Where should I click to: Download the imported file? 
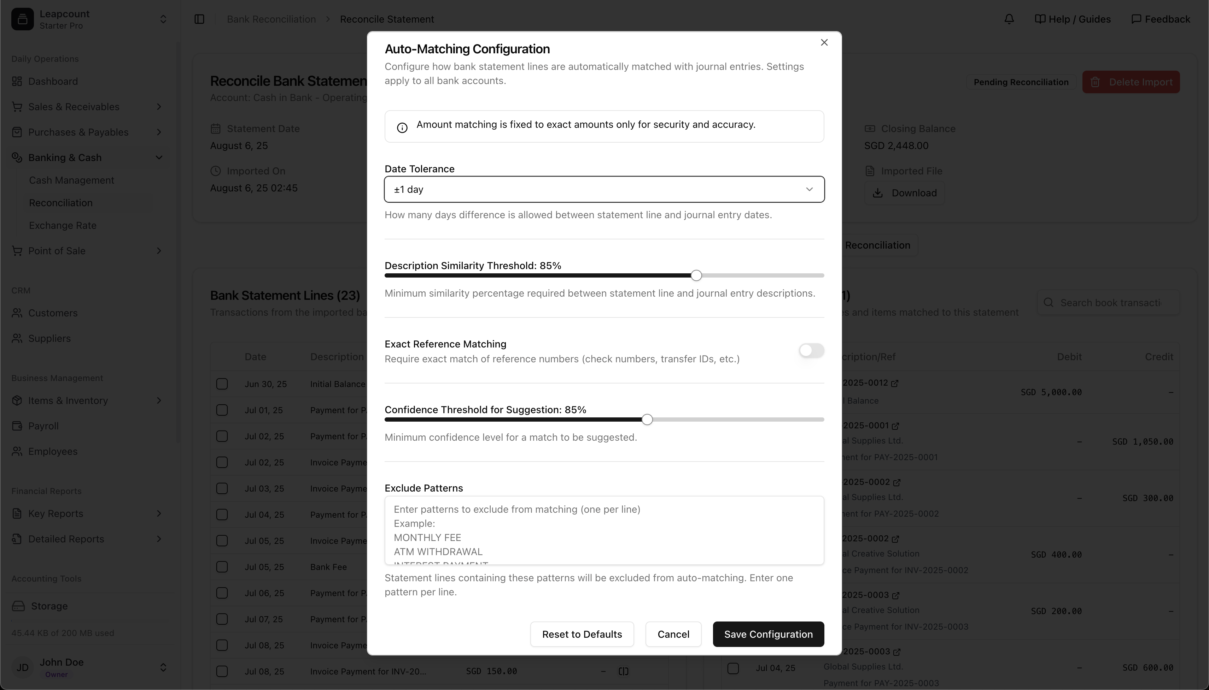(x=904, y=193)
